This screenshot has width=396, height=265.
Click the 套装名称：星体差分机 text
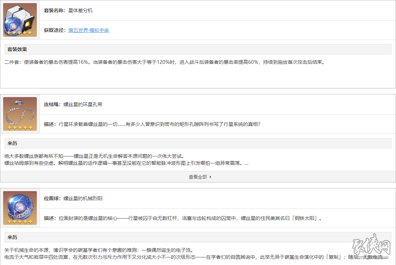coord(68,11)
